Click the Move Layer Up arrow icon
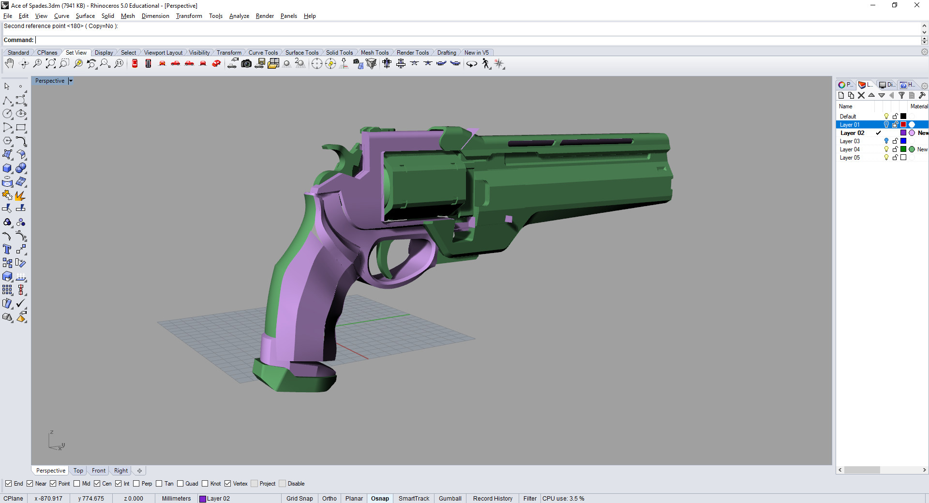Image resolution: width=929 pixels, height=503 pixels. click(871, 95)
